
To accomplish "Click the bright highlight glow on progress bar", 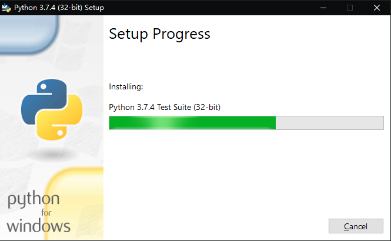I will pos(163,123).
